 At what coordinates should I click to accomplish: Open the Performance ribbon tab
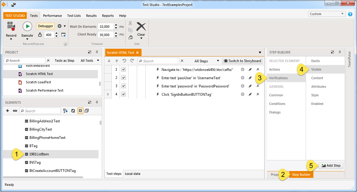(52, 16)
